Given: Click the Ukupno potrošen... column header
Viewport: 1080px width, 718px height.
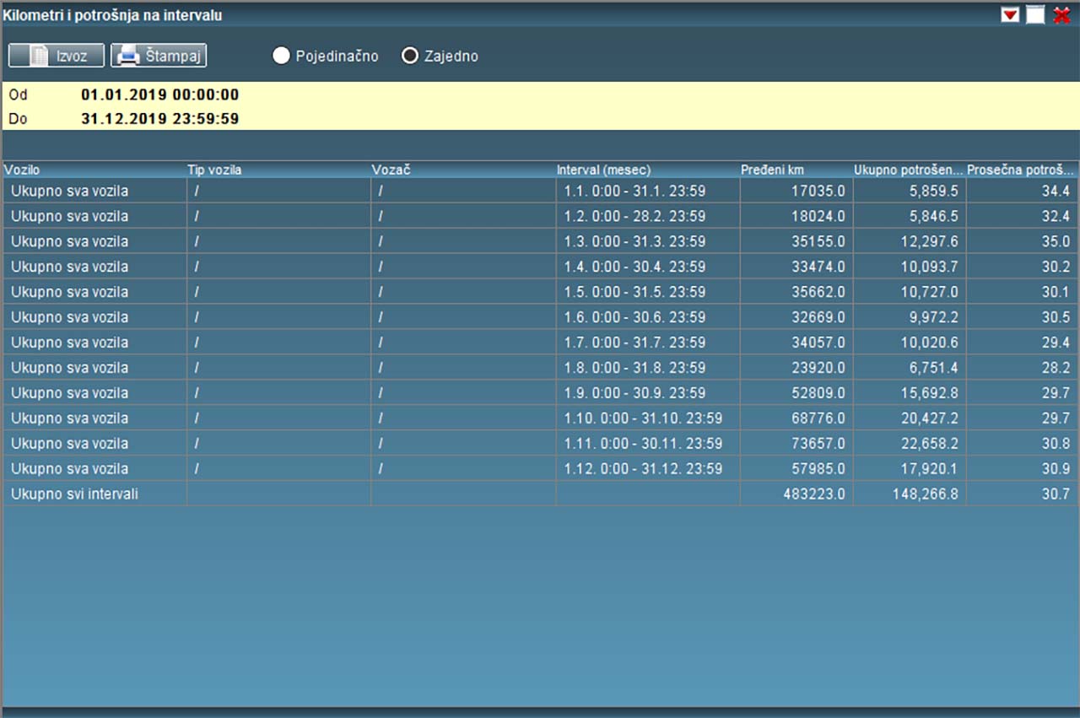Looking at the screenshot, I should pyautogui.click(x=909, y=170).
